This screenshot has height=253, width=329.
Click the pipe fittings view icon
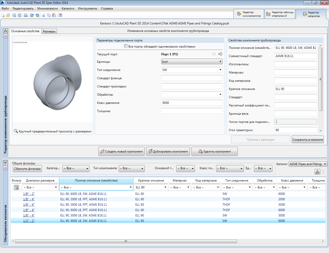click(x=317, y=172)
